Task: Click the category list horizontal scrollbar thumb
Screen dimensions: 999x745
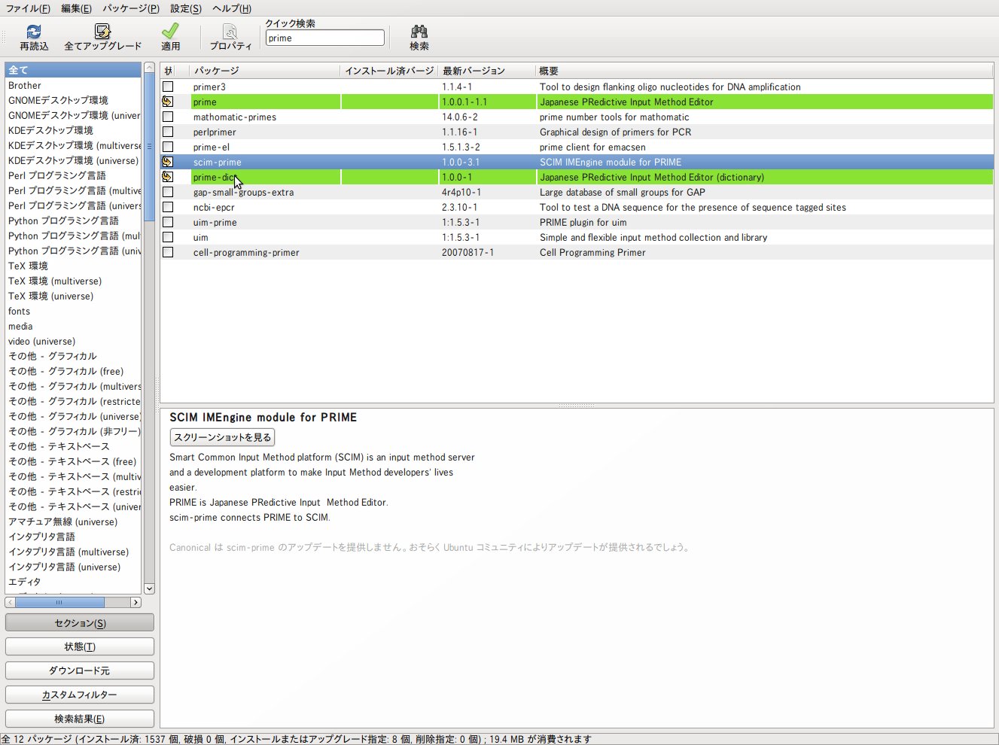Action: [59, 602]
